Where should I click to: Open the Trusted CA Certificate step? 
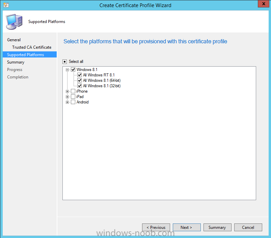[x=32, y=47]
